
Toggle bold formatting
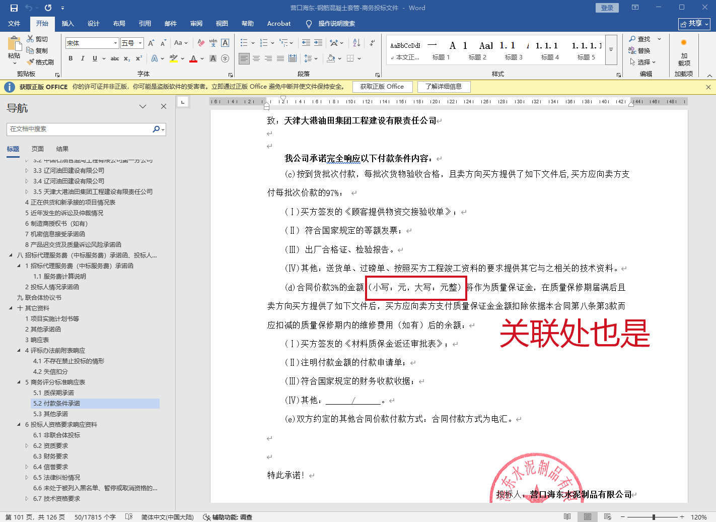tap(70, 58)
